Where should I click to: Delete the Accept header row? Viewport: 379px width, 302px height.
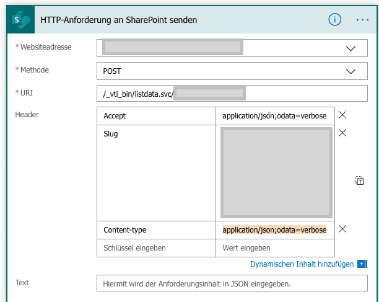point(342,115)
